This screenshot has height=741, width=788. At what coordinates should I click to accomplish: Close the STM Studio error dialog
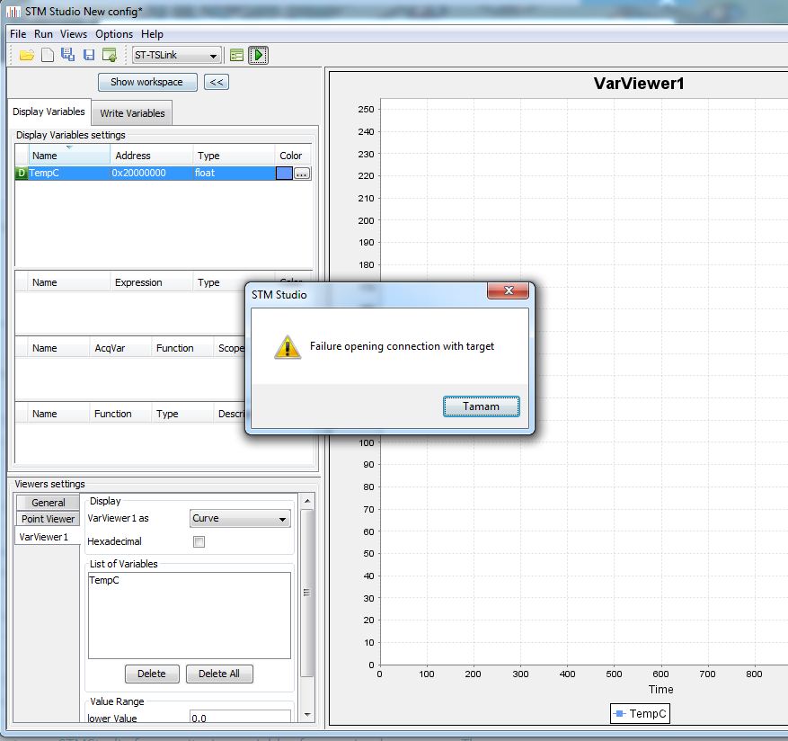[x=508, y=290]
